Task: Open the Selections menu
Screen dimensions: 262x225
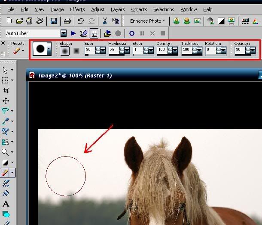Action: [x=164, y=9]
